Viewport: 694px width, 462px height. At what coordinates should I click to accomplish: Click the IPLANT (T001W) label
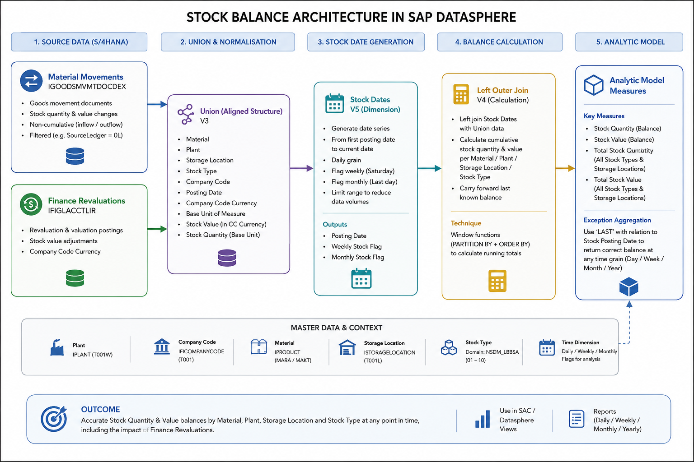tap(93, 355)
